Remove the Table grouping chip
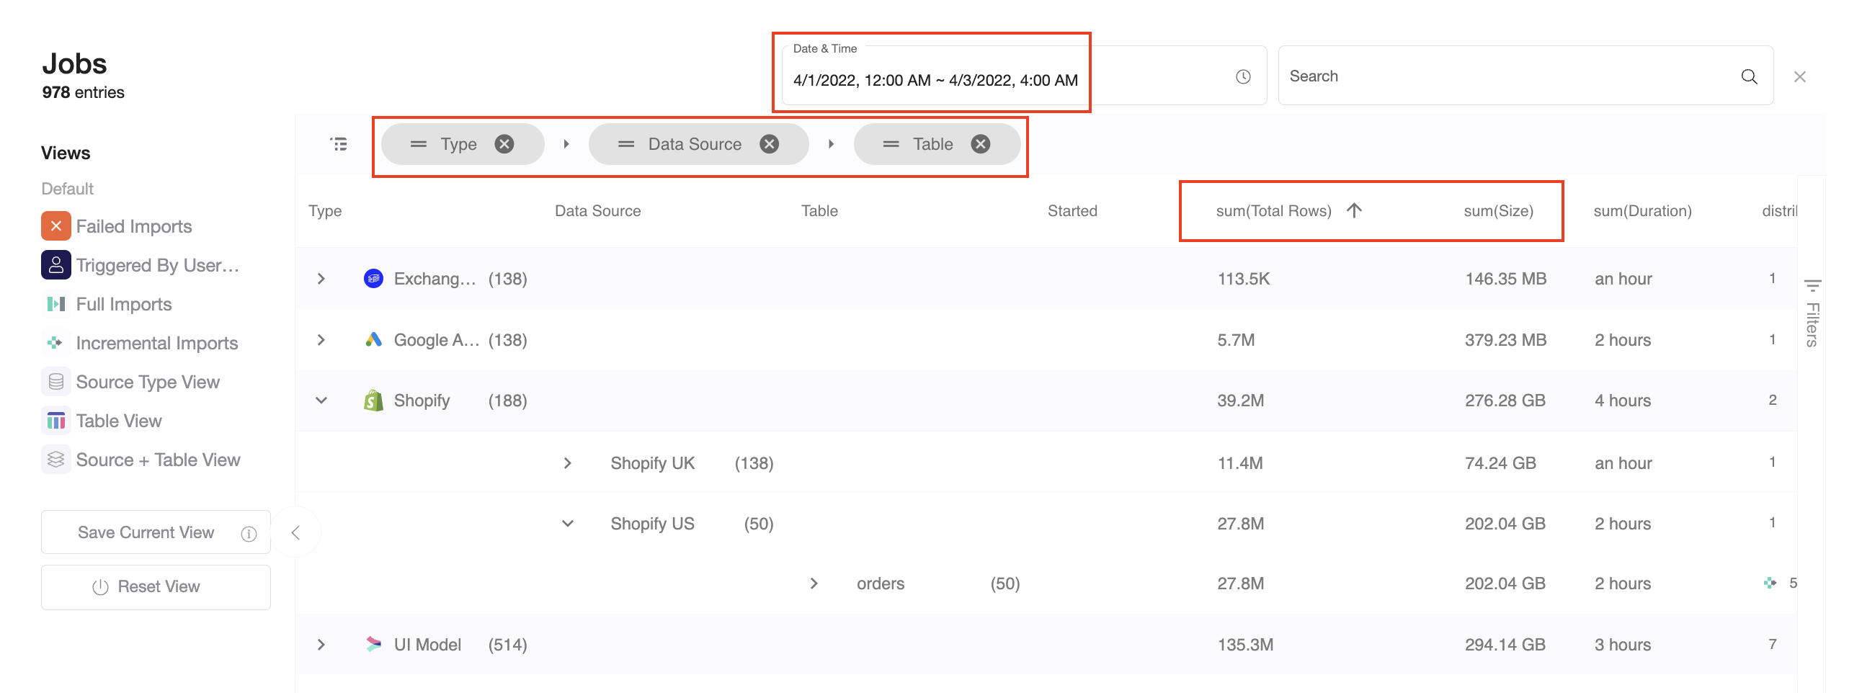This screenshot has width=1862, height=693. click(980, 144)
